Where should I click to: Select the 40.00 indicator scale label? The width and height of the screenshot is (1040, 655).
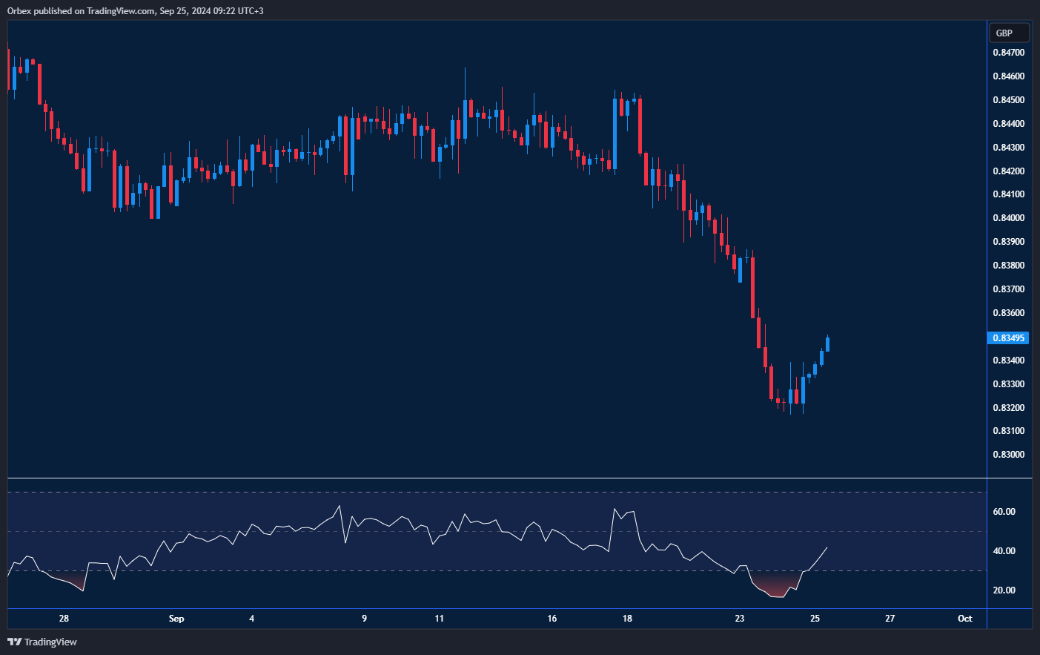click(1004, 551)
